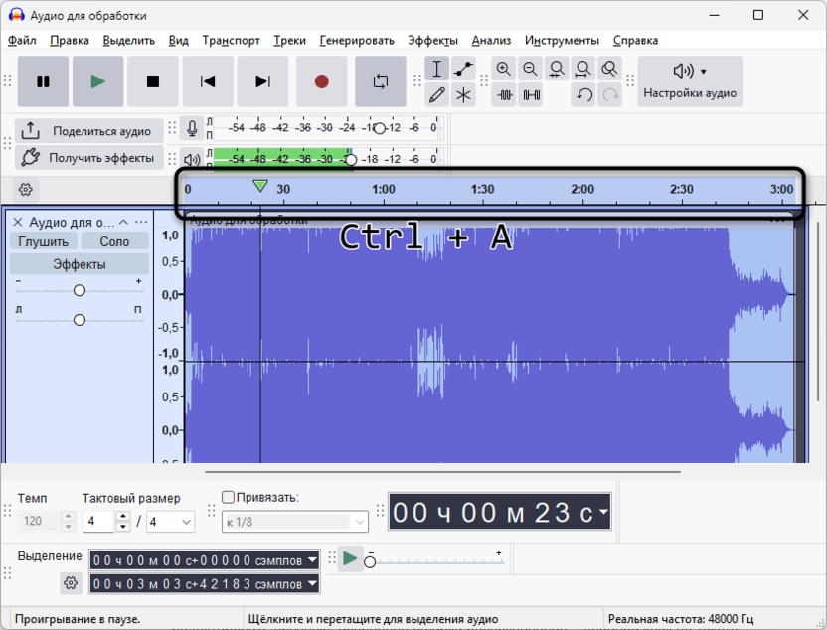This screenshot has width=827, height=630.
Task: Mute track with Глушить button
Action: [44, 241]
